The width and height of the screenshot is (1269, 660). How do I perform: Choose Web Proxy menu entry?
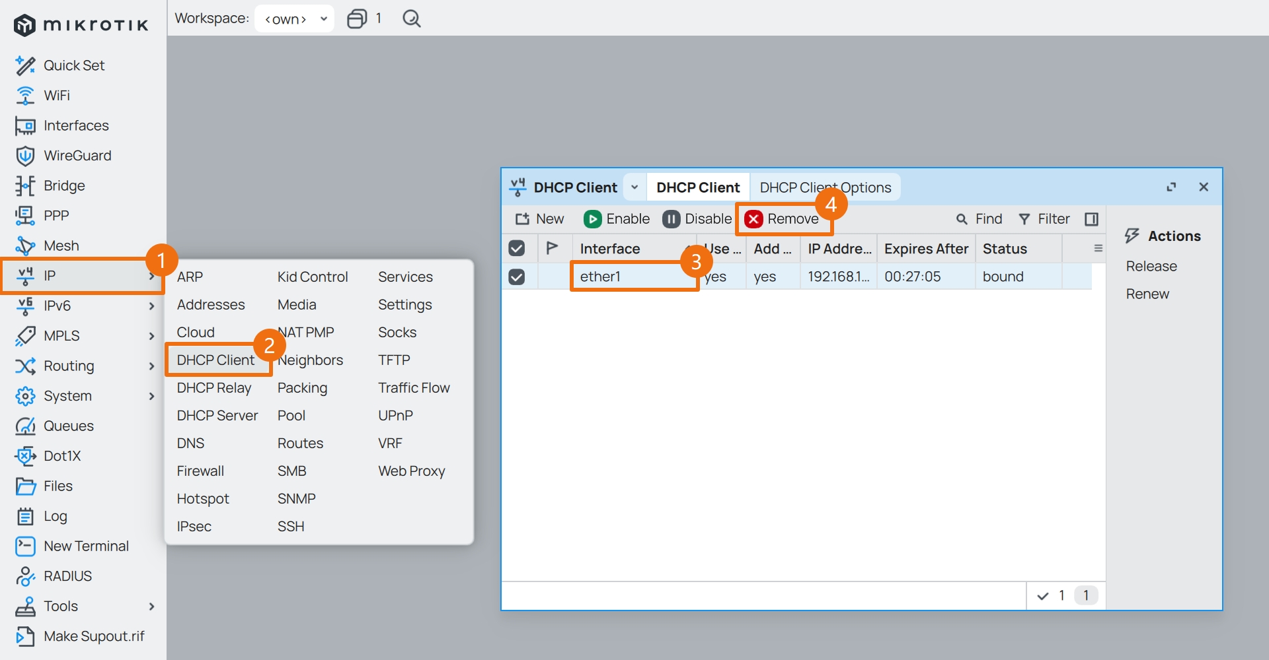coord(412,471)
